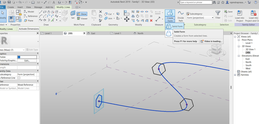Screen dimensions: 259x124
Task: Click the Visibility/Graphics Edit... button
Action: [x=27, y=61]
